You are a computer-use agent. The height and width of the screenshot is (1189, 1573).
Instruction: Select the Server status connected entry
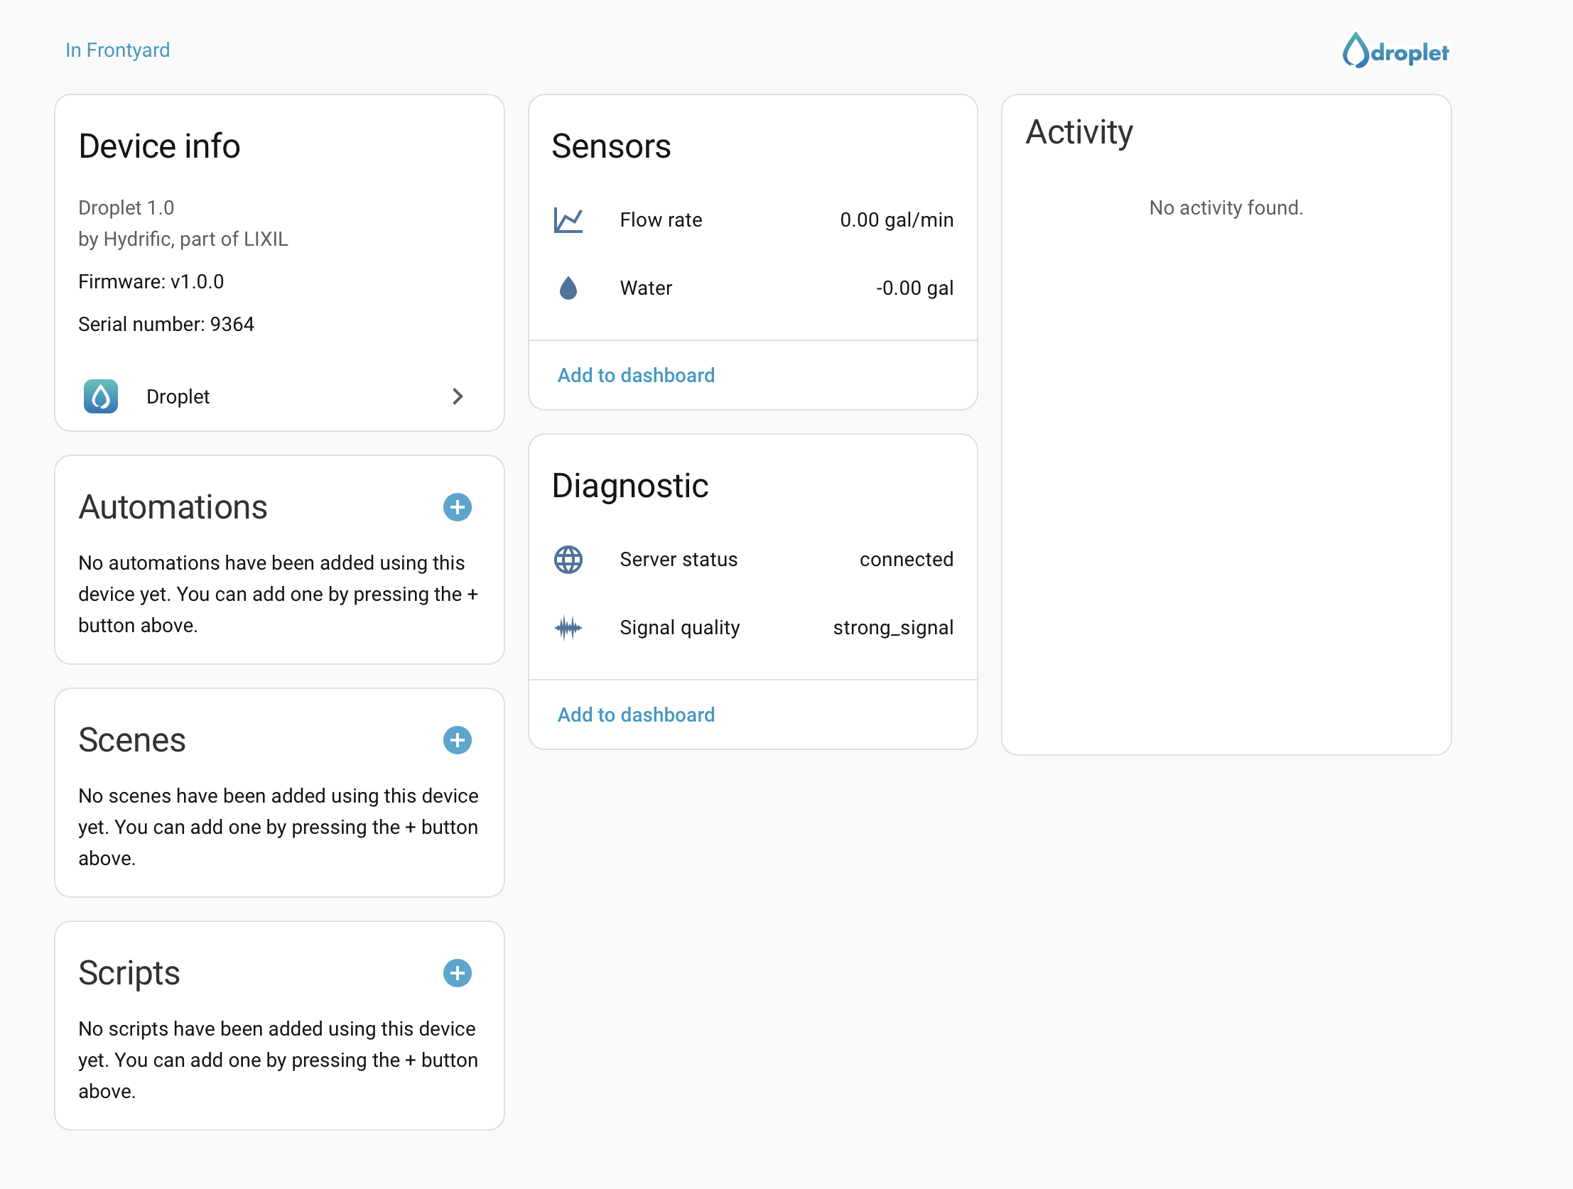752,560
